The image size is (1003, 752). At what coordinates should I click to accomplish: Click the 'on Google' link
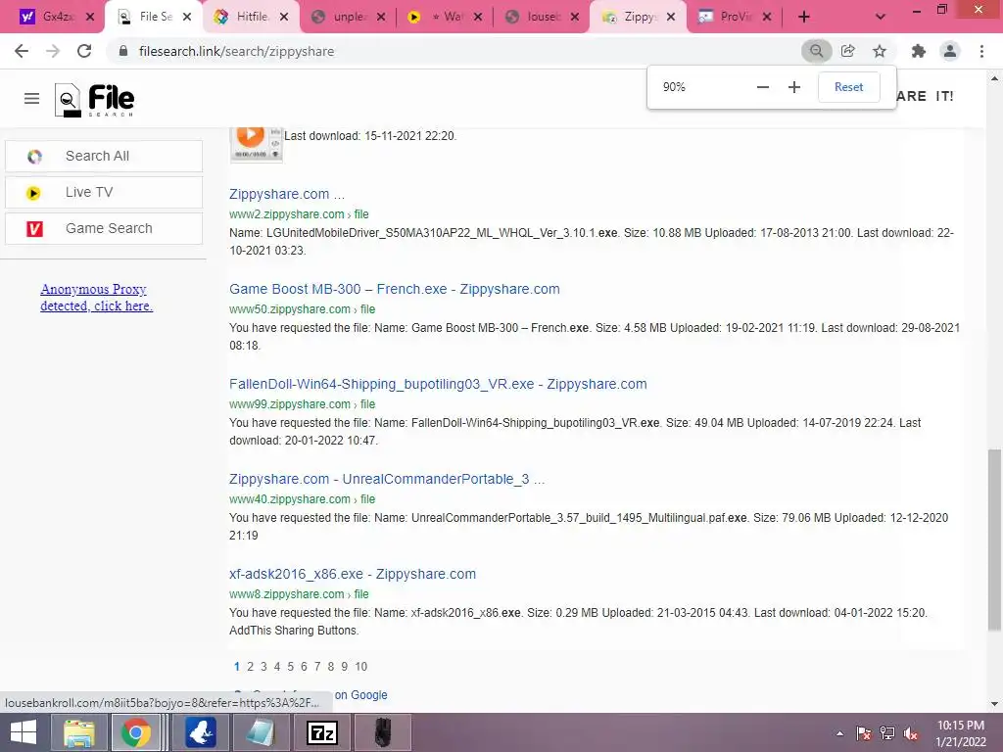(x=360, y=695)
